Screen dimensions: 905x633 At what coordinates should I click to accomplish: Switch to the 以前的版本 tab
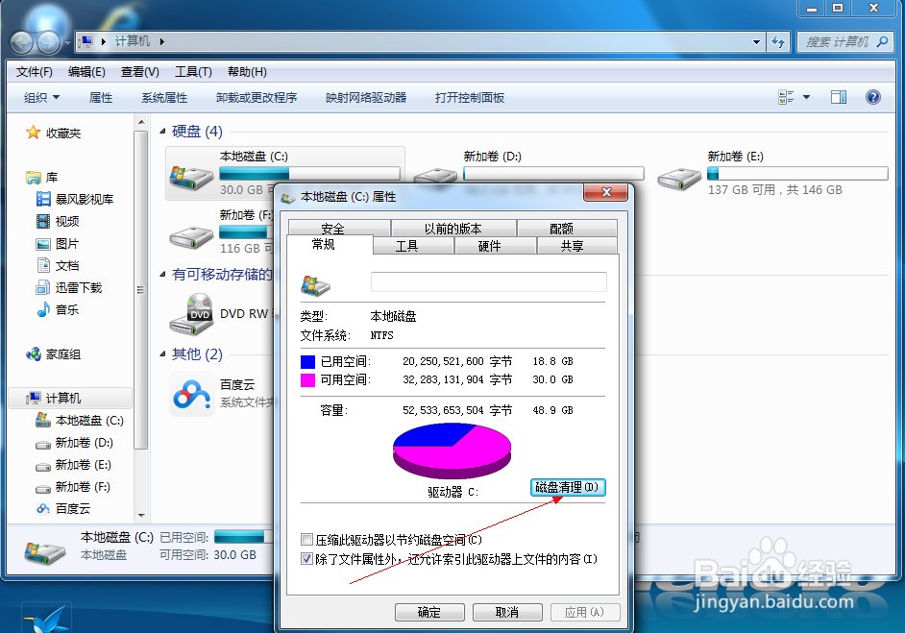pos(453,228)
